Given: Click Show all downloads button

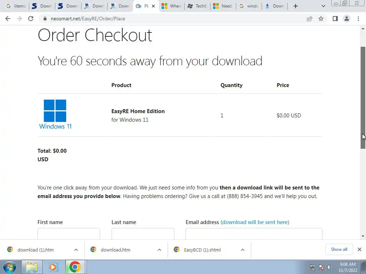Looking at the screenshot, I should pos(339,249).
